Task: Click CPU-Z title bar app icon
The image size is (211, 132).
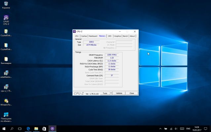Action: [74, 31]
